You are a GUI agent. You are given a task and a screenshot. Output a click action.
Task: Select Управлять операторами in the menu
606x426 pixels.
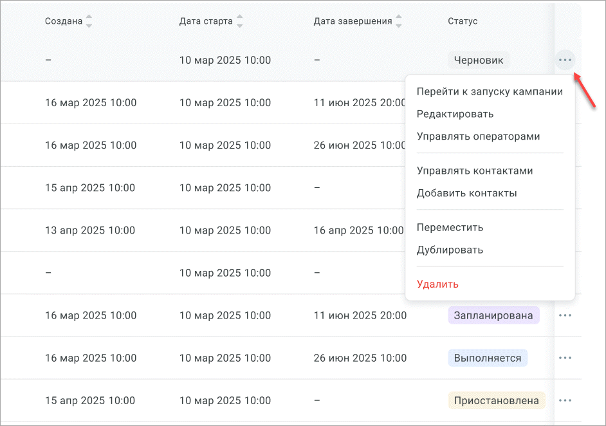pyautogui.click(x=478, y=136)
